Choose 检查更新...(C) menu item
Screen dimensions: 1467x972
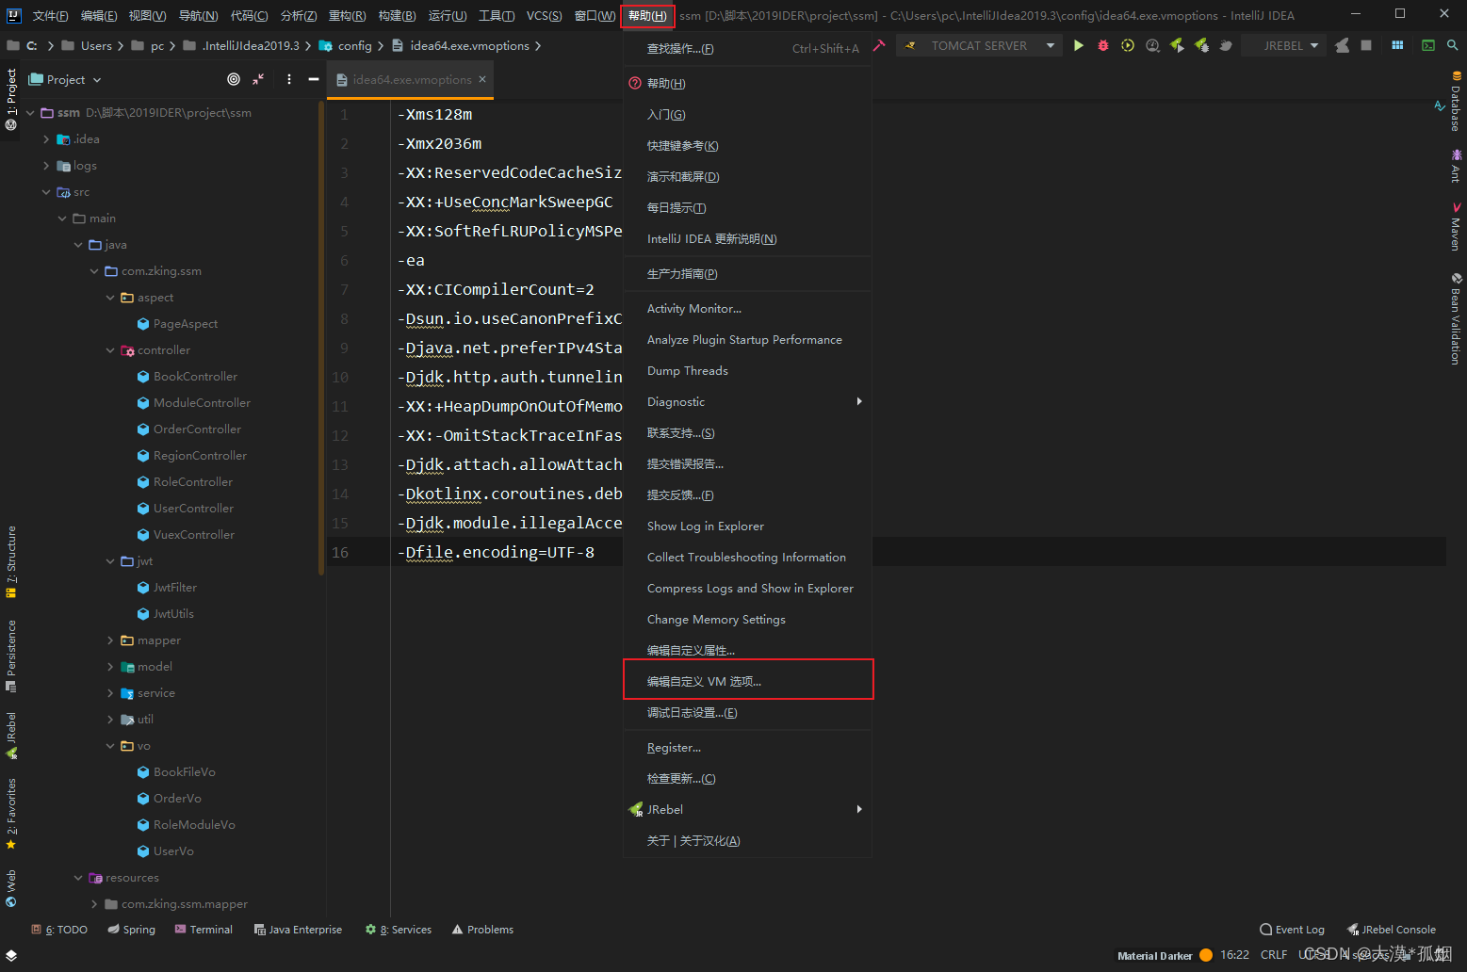747,779
